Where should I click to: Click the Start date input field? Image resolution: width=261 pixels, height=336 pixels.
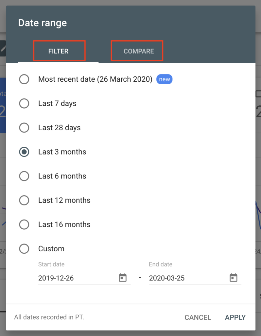(x=84, y=278)
